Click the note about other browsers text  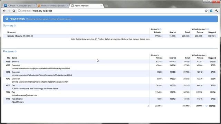(110, 39)
